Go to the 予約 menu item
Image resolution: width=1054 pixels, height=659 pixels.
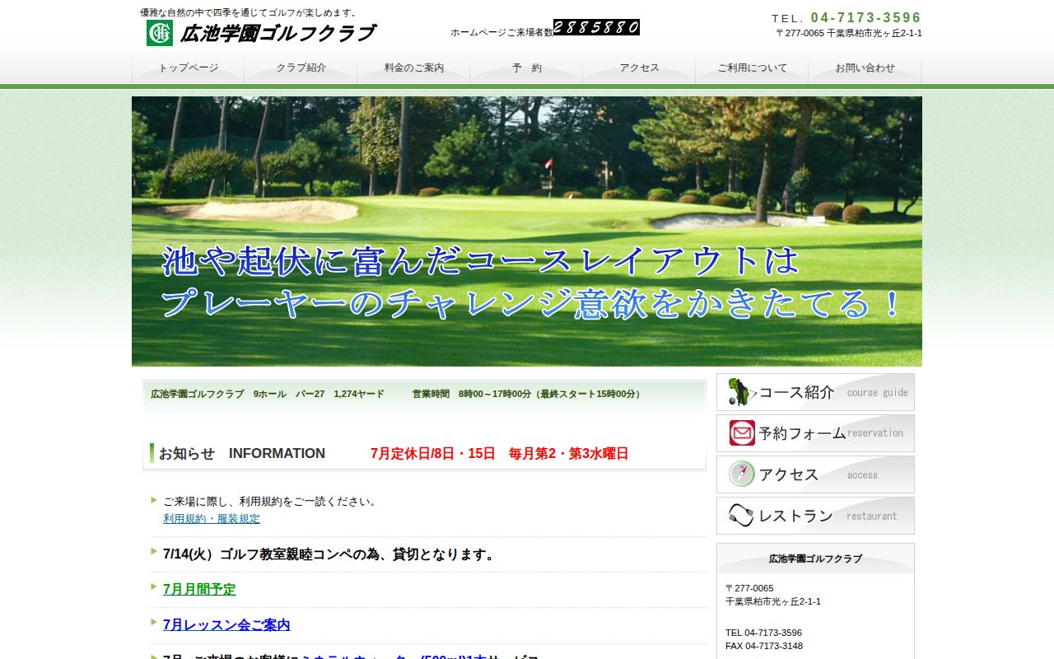[x=527, y=68]
